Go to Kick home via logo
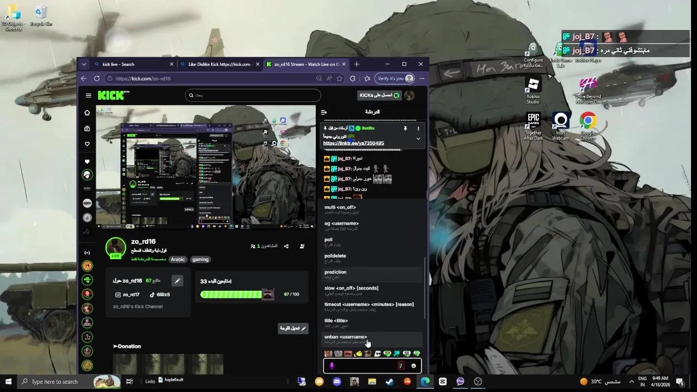697x392 pixels. click(x=113, y=95)
